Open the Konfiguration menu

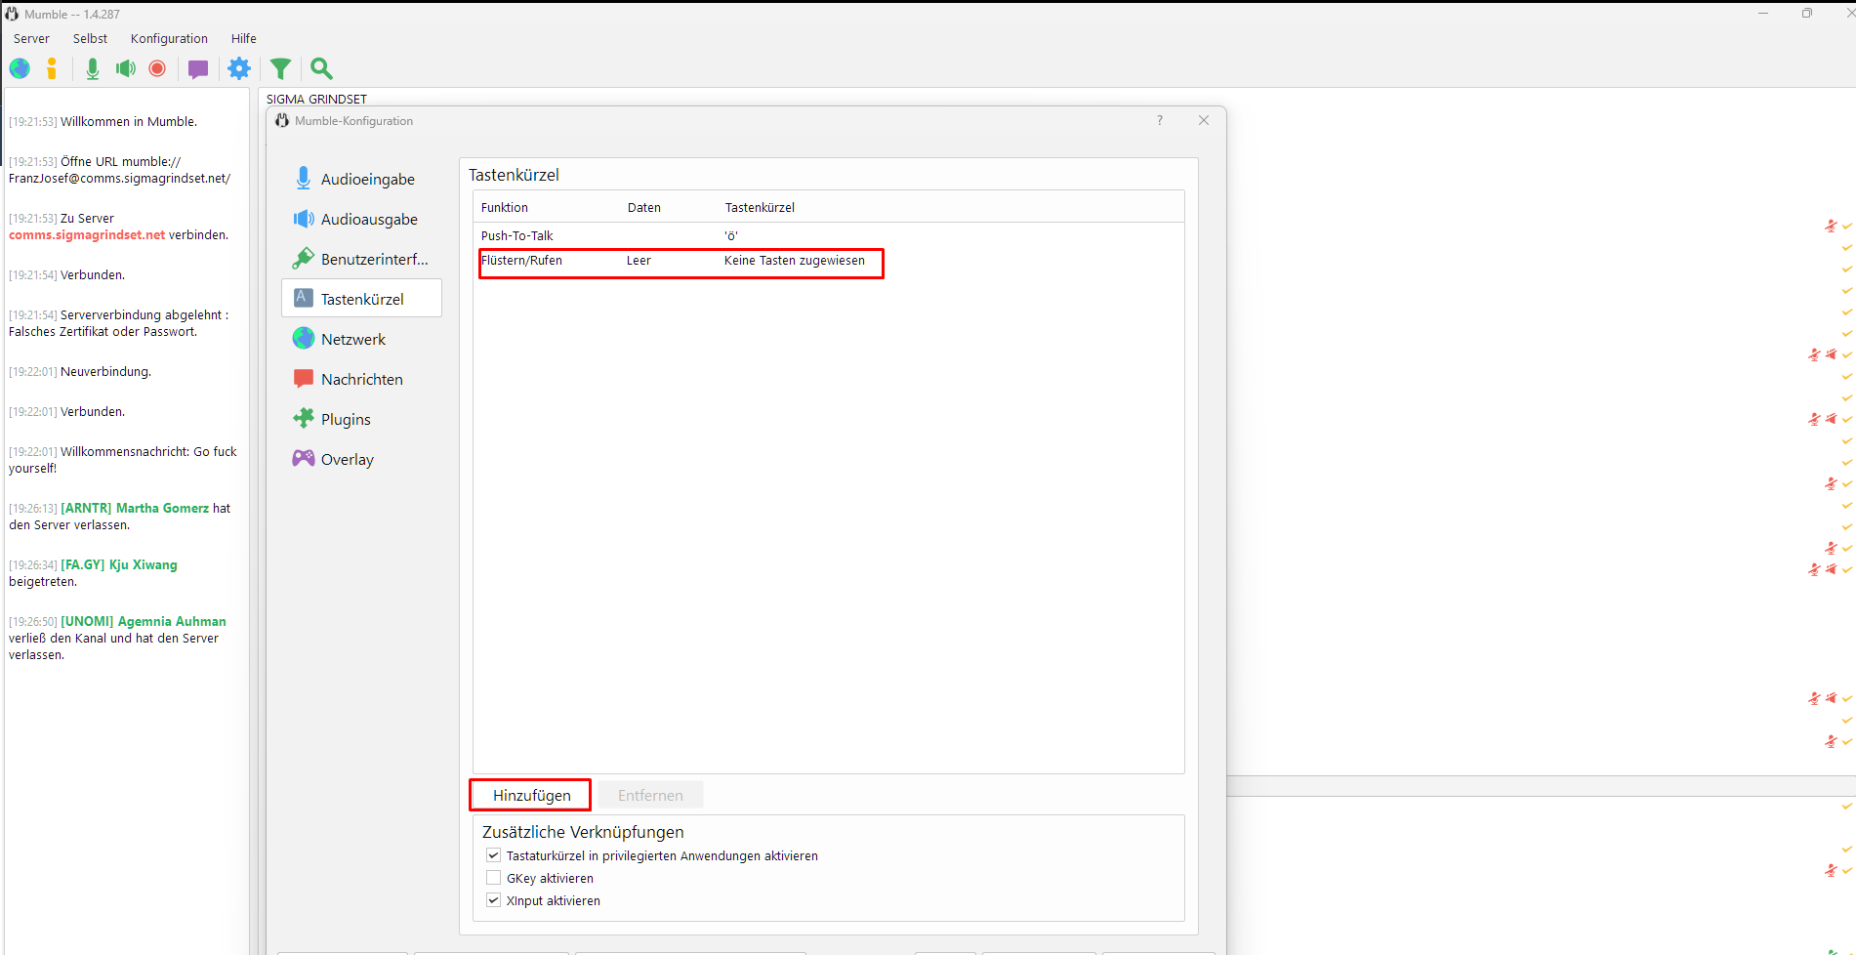[x=169, y=39]
